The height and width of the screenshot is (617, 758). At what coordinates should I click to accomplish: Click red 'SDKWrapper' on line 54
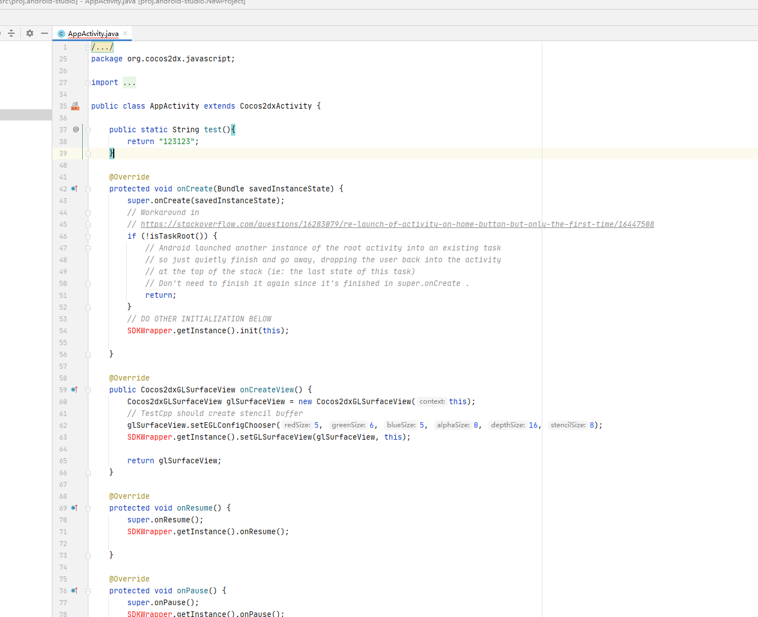point(150,330)
